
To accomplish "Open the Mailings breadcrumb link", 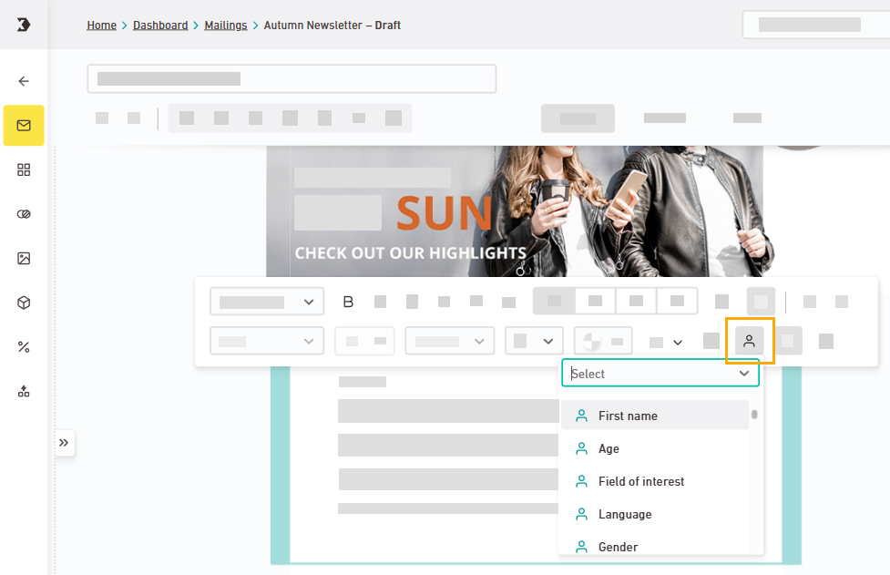I will point(225,26).
